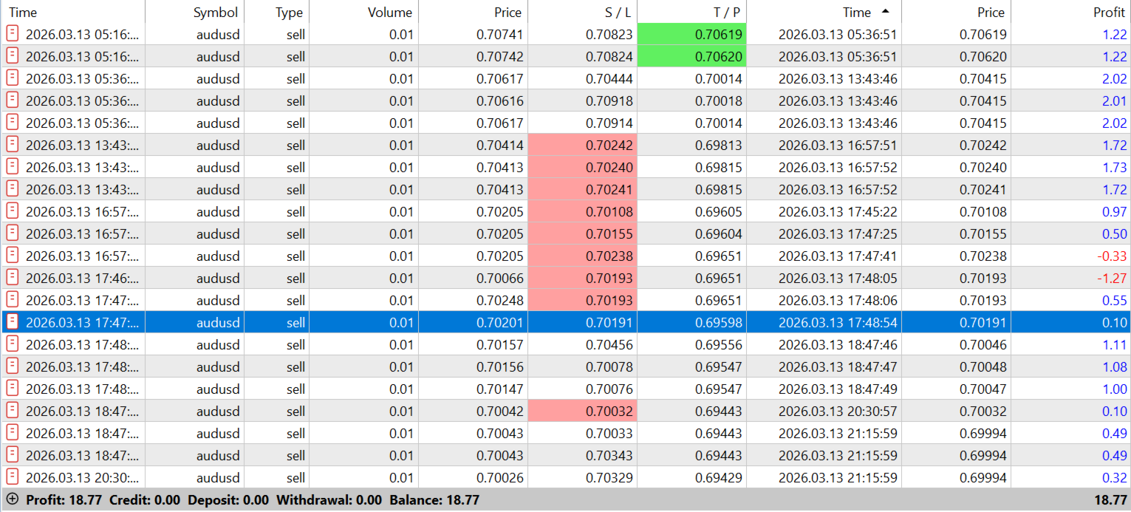Click the profit value 2.01
This screenshot has width=1131, height=512.
(1115, 100)
